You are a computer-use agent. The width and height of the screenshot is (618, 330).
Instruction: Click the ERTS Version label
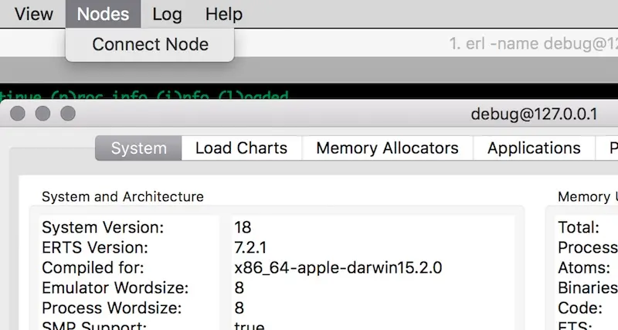95,247
